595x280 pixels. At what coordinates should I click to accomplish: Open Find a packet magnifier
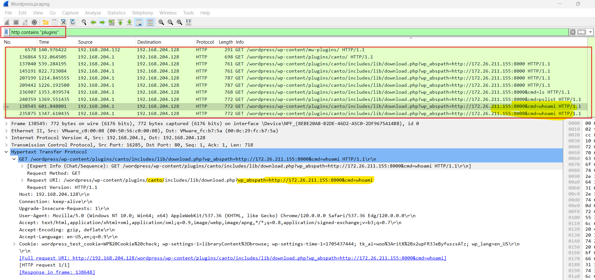click(x=84, y=22)
